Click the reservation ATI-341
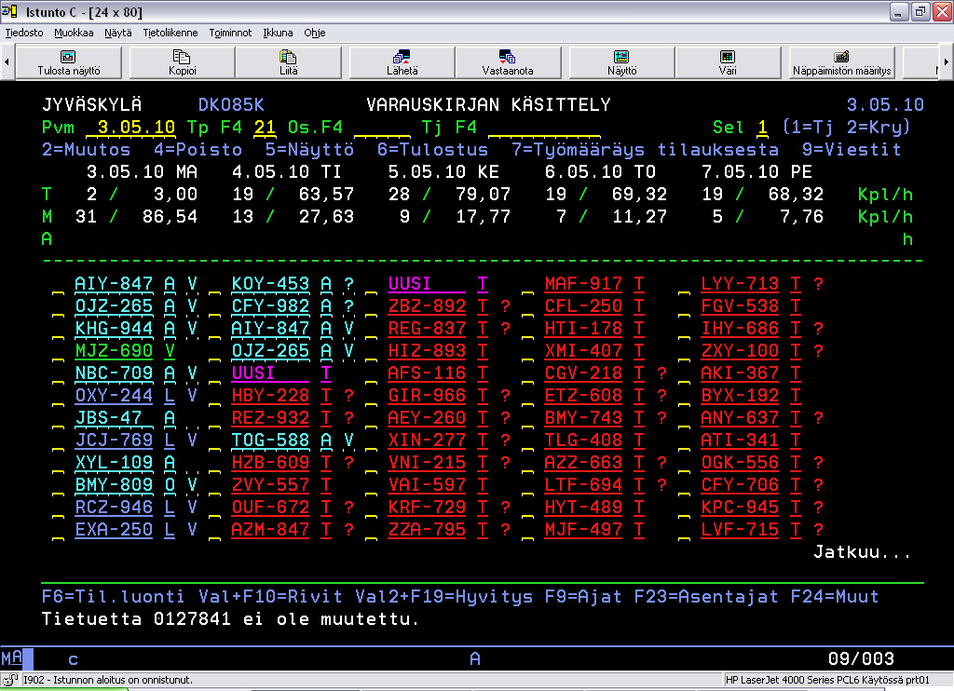Image resolution: width=954 pixels, height=691 pixels. click(x=740, y=440)
